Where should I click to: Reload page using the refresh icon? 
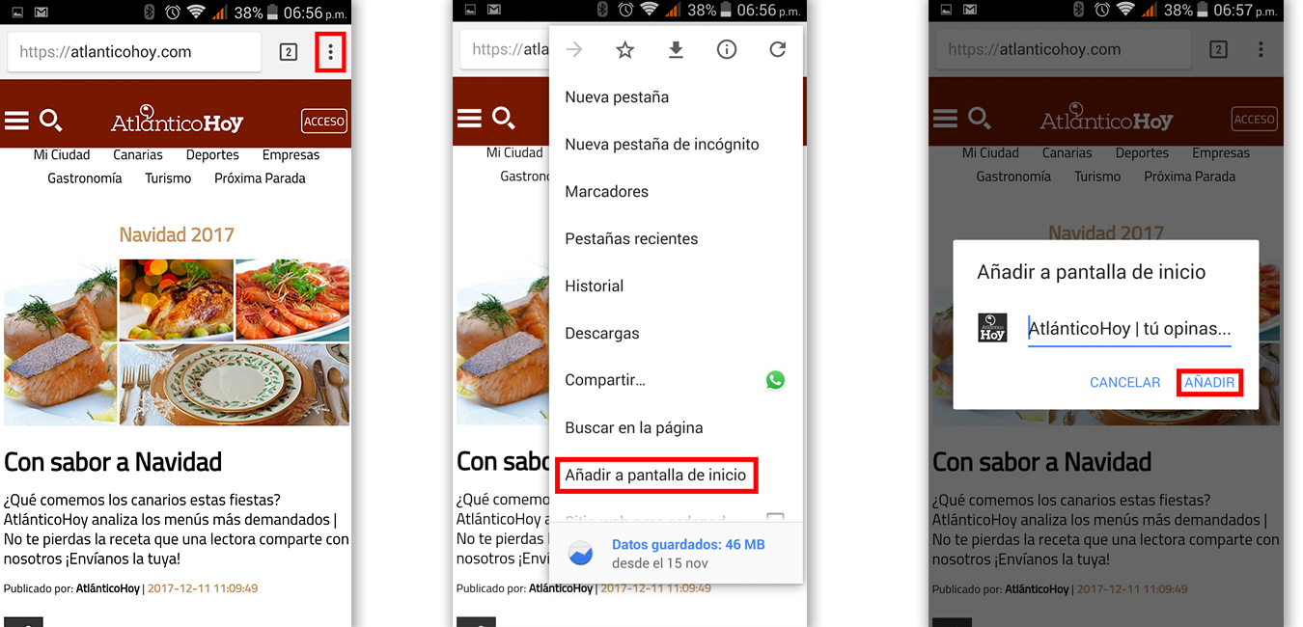(x=777, y=50)
